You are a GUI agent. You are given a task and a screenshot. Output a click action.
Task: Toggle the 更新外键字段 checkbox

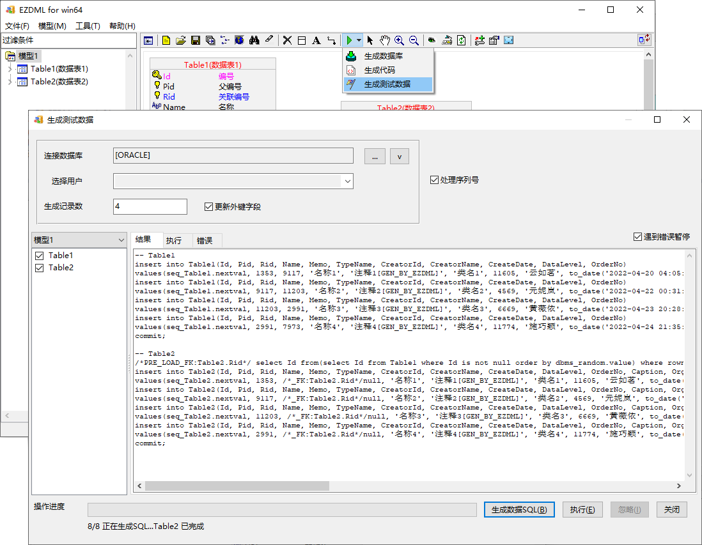[208, 207]
